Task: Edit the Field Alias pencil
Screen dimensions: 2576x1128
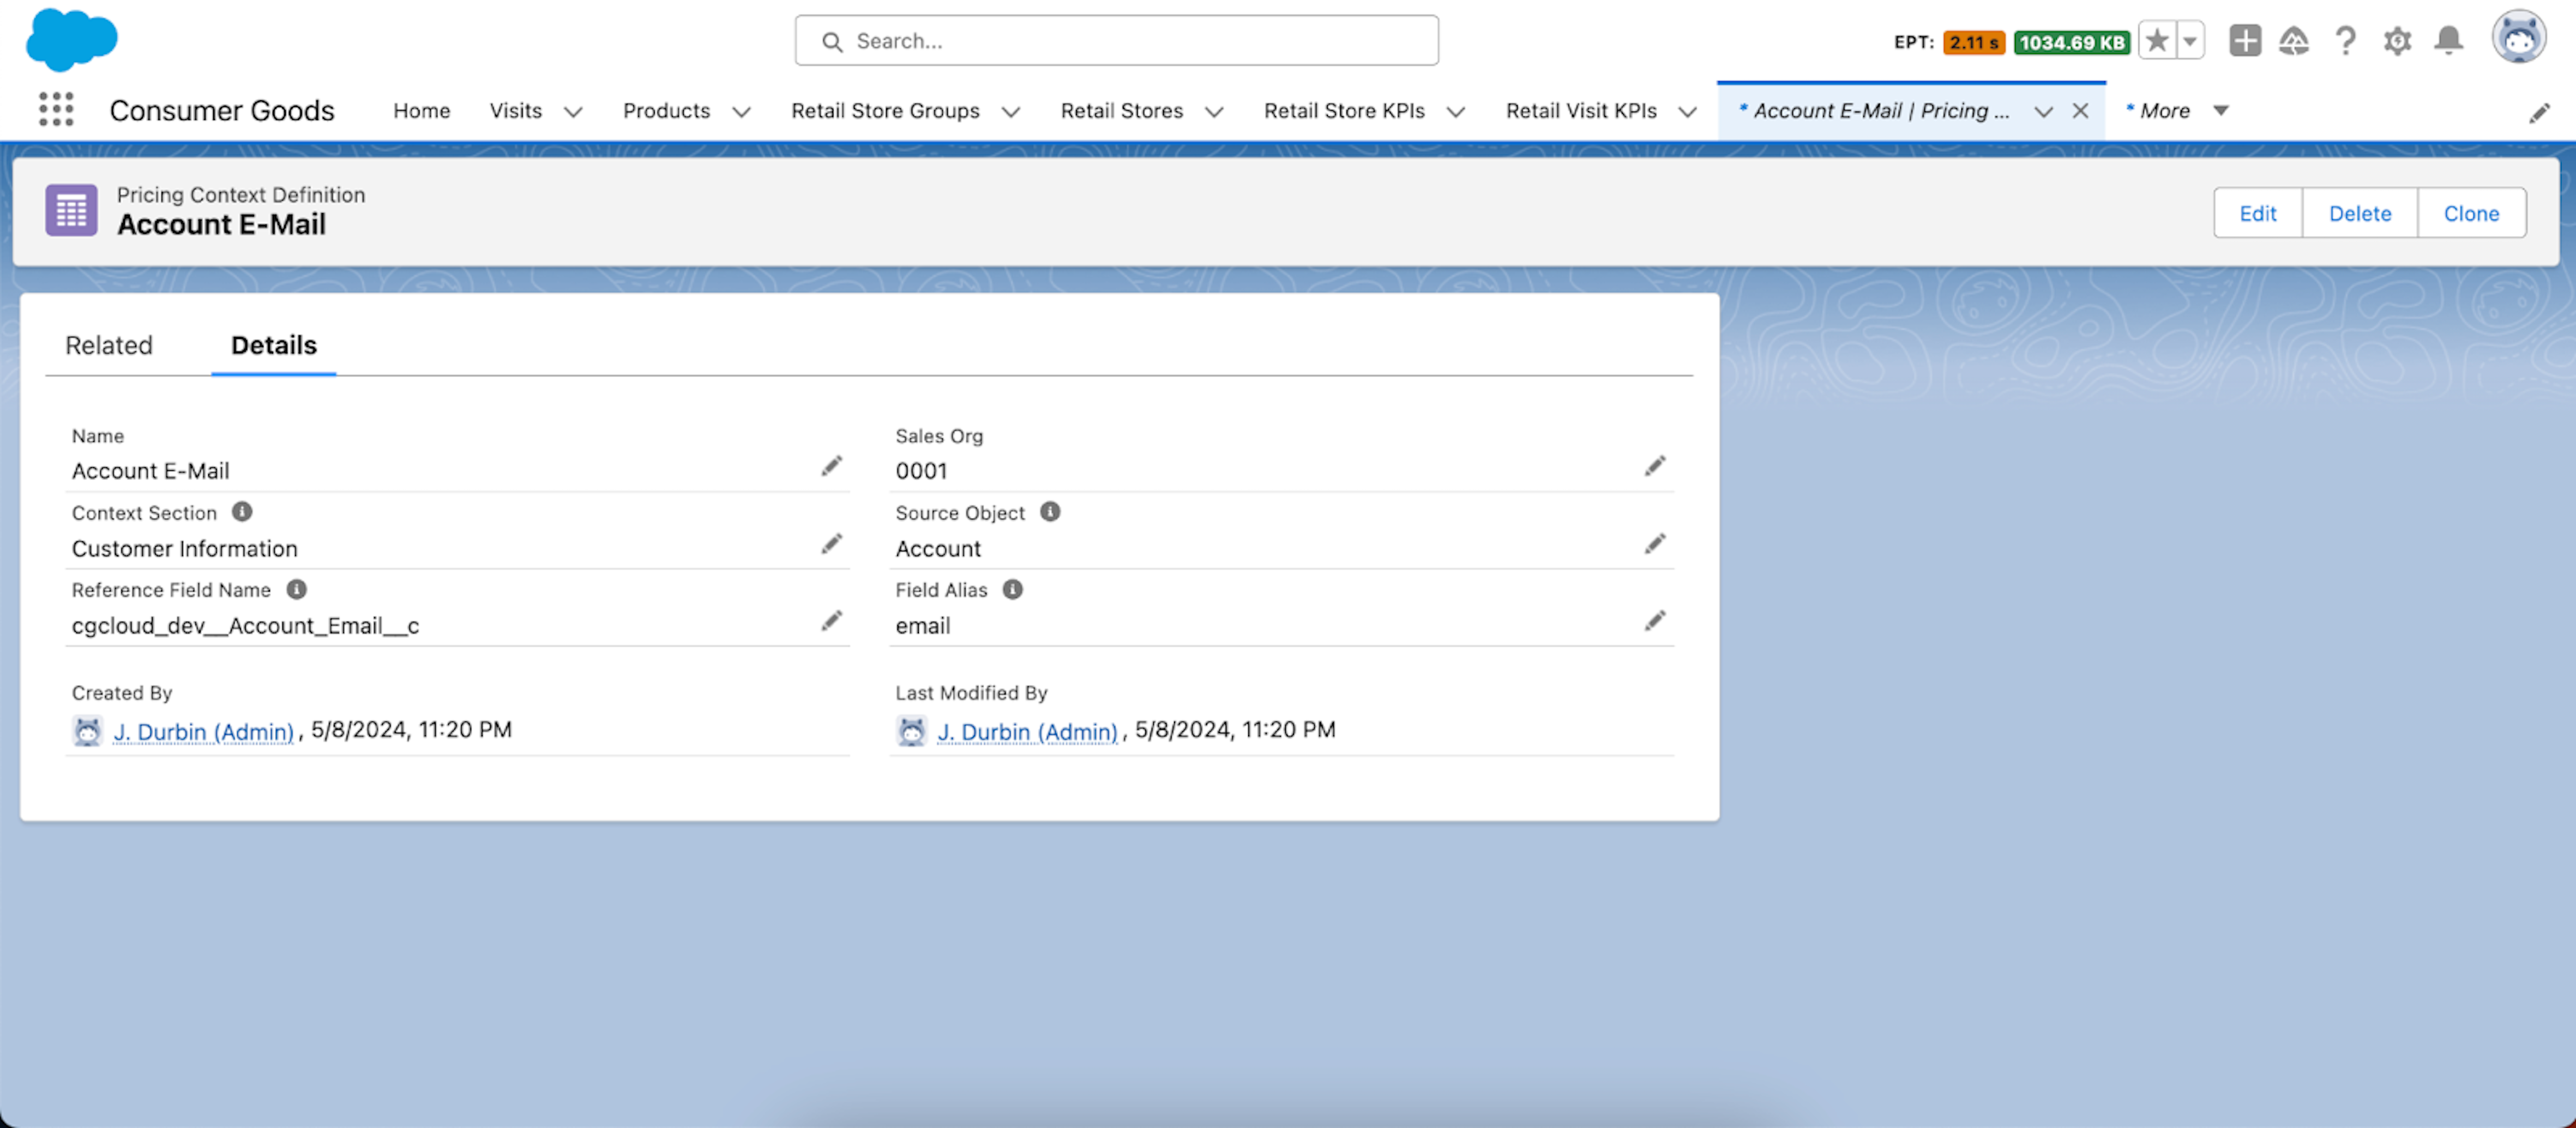Action: click(1655, 621)
